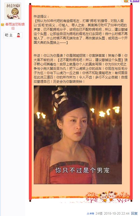Click the red autumn tree decoration at bottom
This screenshot has width=140, height=216.
tap(92, 197)
